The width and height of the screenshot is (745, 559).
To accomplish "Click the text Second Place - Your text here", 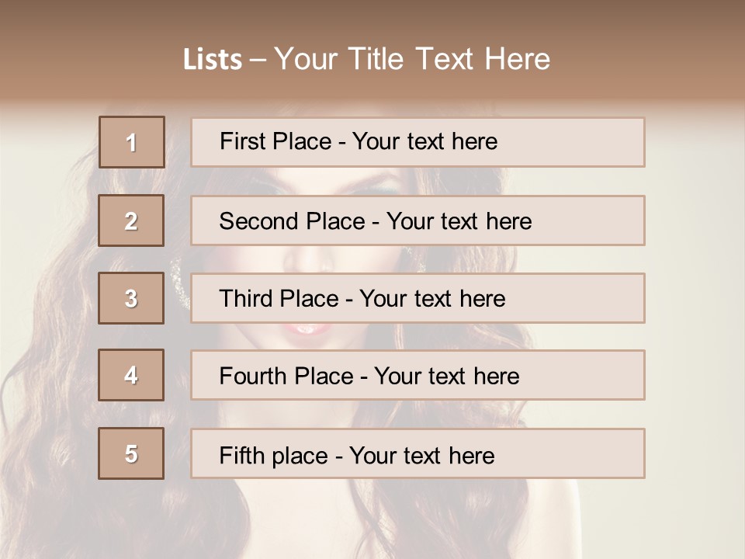I will click(x=376, y=221).
